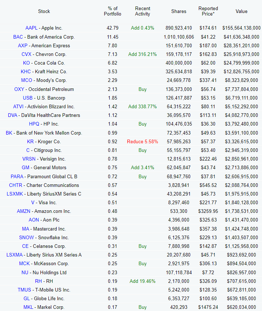Open the VRSN ticker link

pos(29,159)
